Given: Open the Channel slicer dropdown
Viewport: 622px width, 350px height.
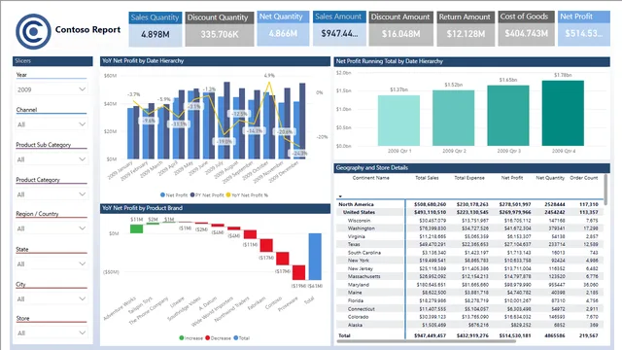Looking at the screenshot, I should (52, 124).
